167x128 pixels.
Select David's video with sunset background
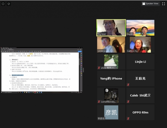coord(140,27)
